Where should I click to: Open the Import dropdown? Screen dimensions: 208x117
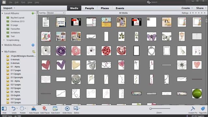click(x=9, y=8)
